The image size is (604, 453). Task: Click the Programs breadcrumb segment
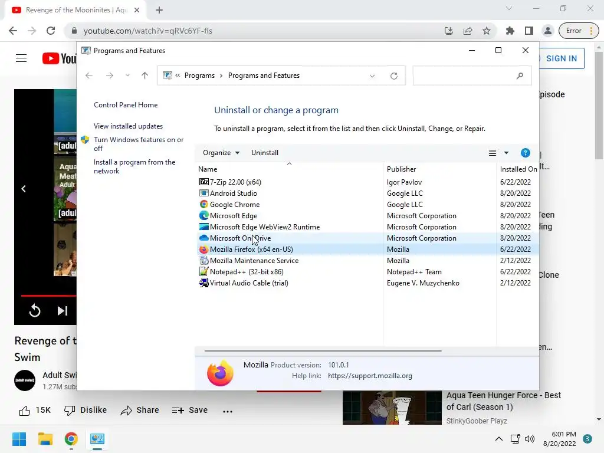[199, 75]
